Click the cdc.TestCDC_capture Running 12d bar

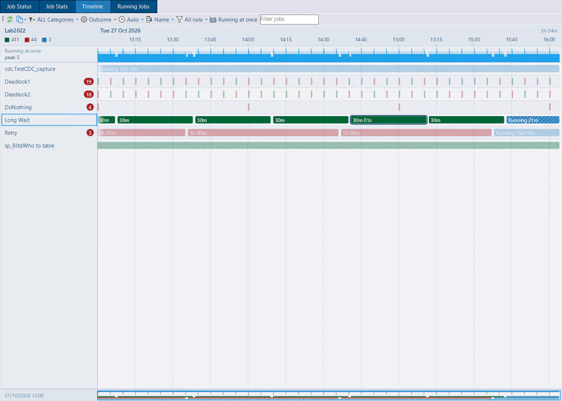(x=328, y=69)
